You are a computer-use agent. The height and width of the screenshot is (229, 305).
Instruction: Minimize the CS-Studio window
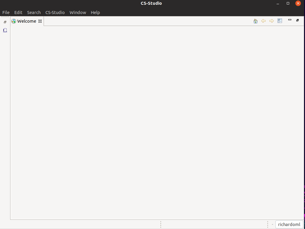click(x=278, y=3)
